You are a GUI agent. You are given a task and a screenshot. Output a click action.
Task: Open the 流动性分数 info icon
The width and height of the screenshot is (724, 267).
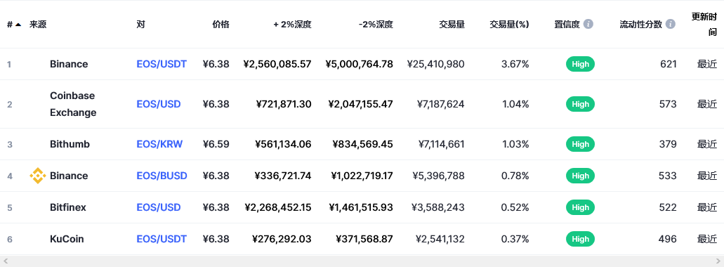tap(671, 25)
